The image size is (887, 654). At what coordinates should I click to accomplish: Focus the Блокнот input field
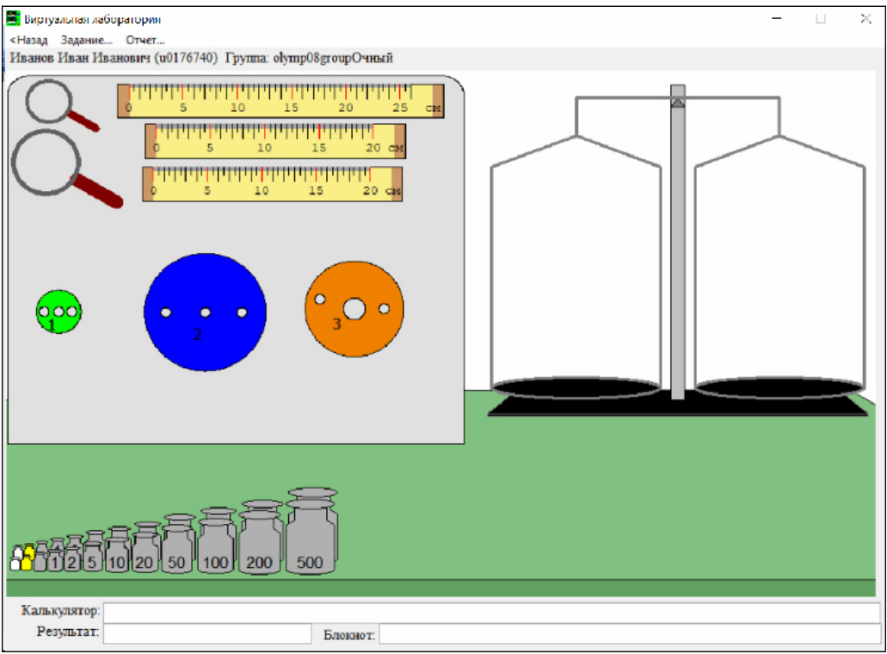tap(630, 634)
